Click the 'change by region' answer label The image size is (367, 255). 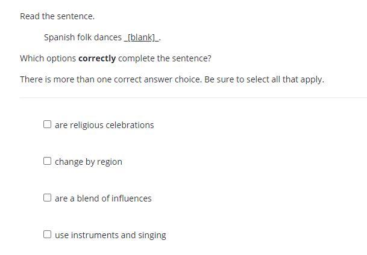(x=89, y=162)
